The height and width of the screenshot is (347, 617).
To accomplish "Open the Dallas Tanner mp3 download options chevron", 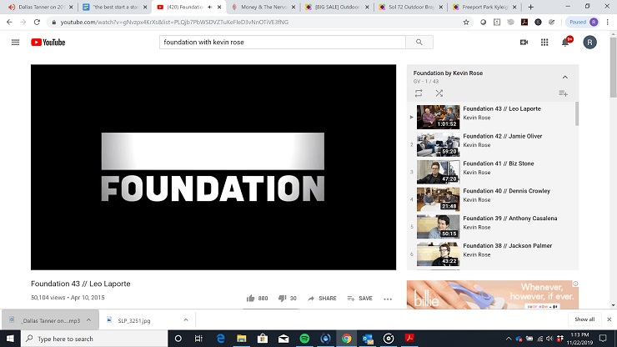I will coord(89,320).
